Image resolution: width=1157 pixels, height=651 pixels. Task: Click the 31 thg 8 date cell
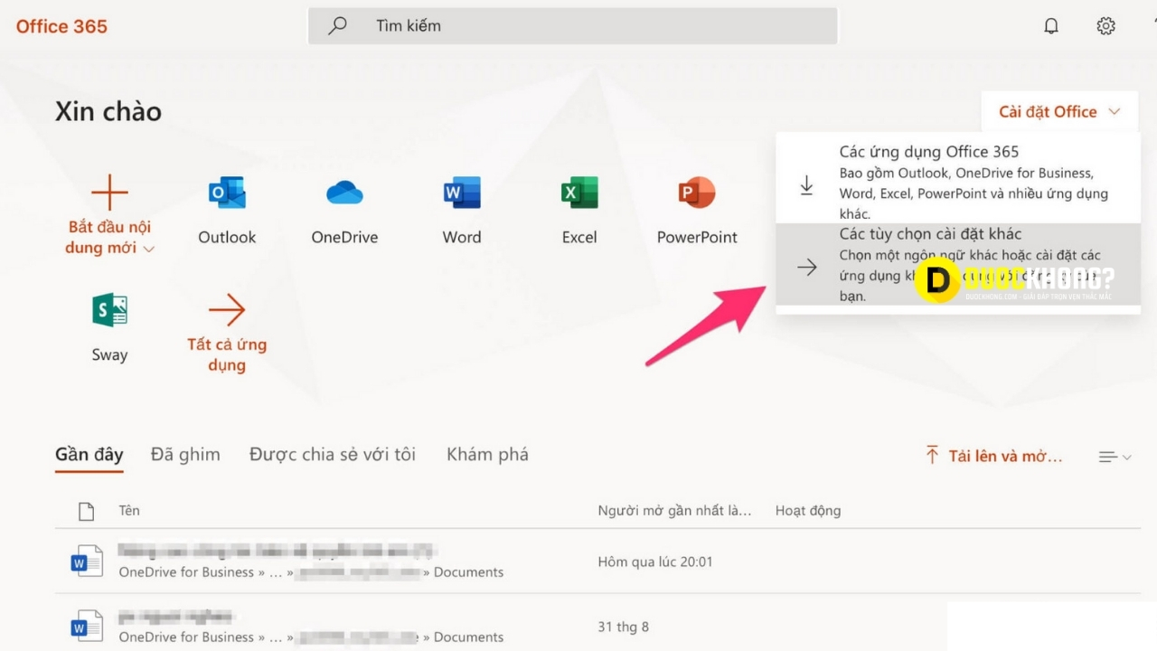pos(623,627)
